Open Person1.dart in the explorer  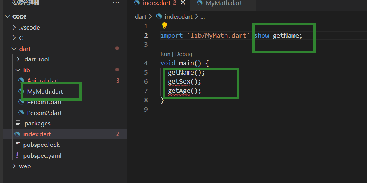44,102
